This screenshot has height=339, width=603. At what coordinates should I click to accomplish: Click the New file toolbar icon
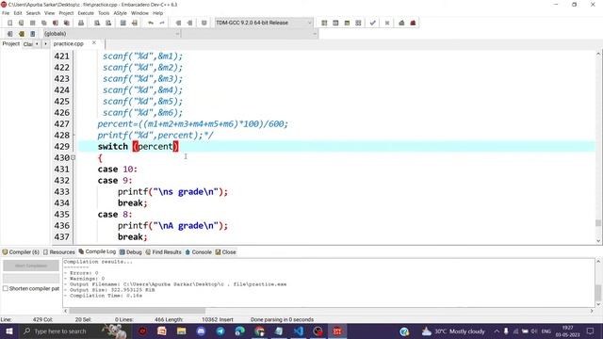(x=10, y=23)
